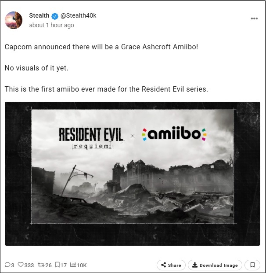Viewport: 266px width, 273px height.
Task: Open the three-dot more options menu
Action: click(x=254, y=18)
